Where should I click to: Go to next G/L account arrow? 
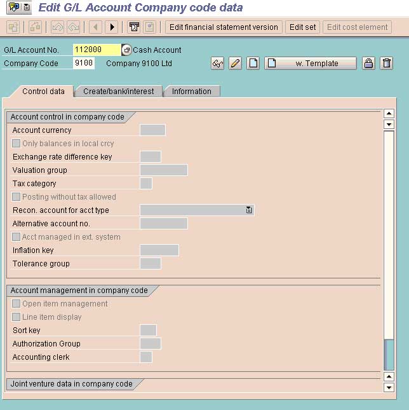(x=112, y=27)
